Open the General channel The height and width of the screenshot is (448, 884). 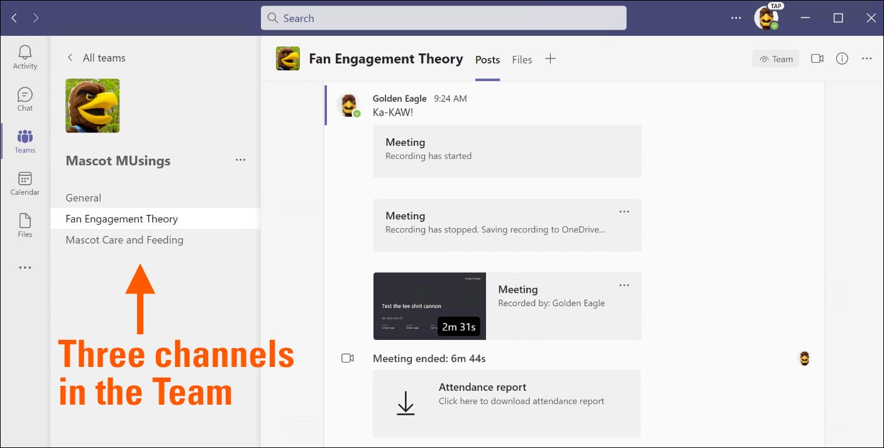point(84,198)
